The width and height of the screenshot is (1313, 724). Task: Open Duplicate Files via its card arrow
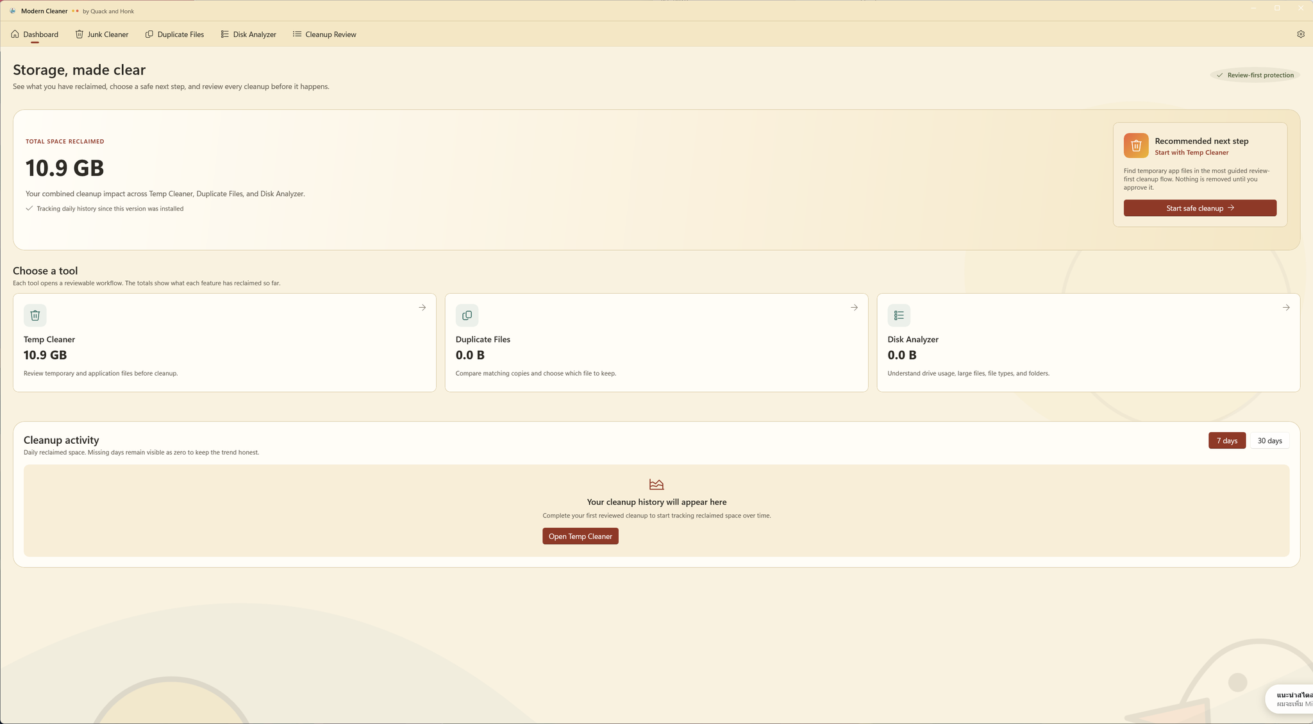tap(854, 308)
